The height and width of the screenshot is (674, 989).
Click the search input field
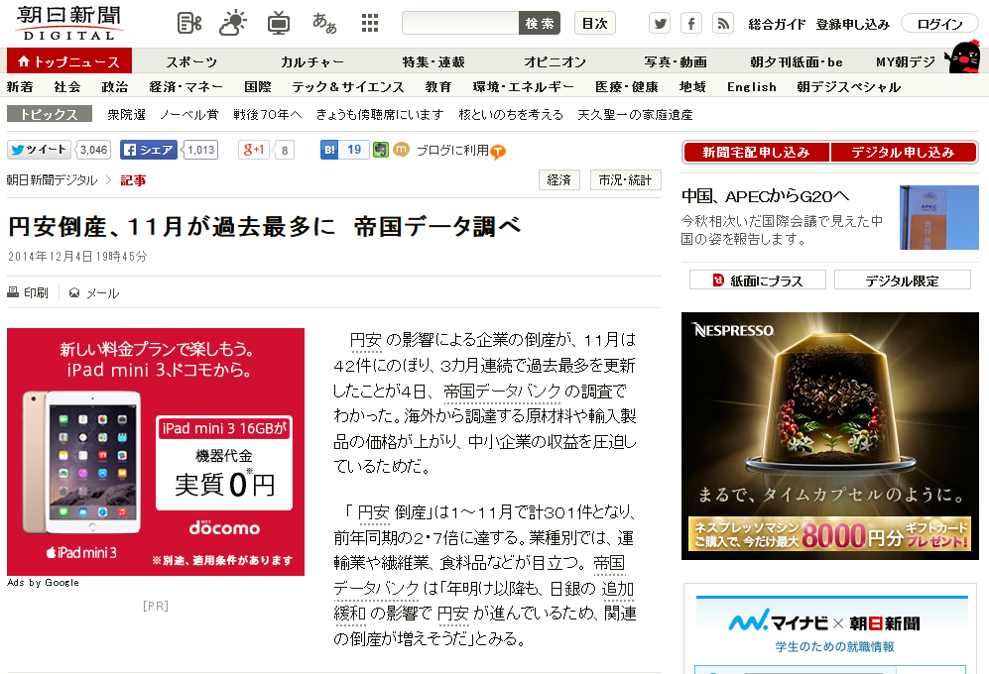coord(460,24)
